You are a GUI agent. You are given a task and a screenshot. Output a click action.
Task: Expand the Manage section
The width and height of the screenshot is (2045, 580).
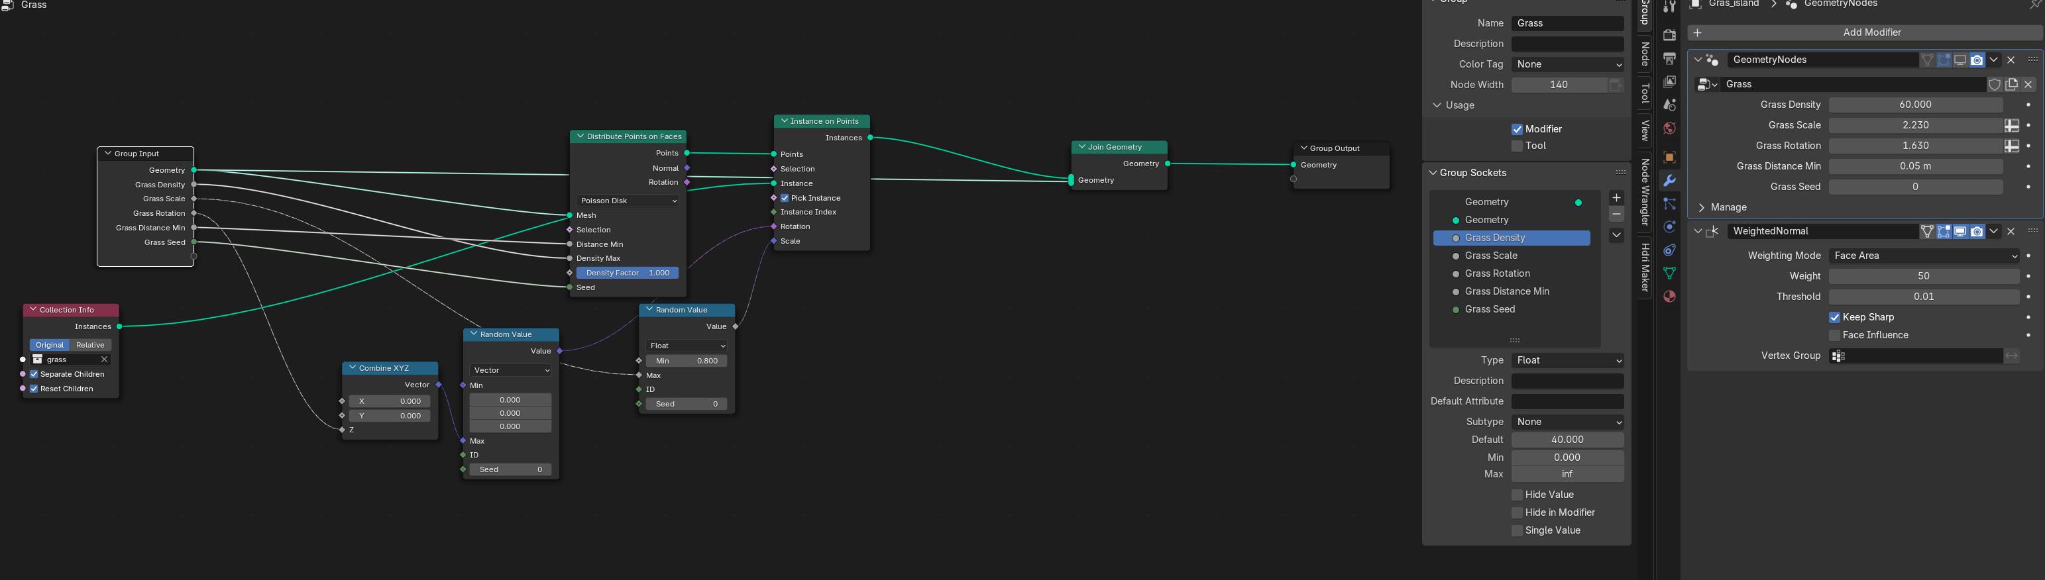tap(1701, 208)
